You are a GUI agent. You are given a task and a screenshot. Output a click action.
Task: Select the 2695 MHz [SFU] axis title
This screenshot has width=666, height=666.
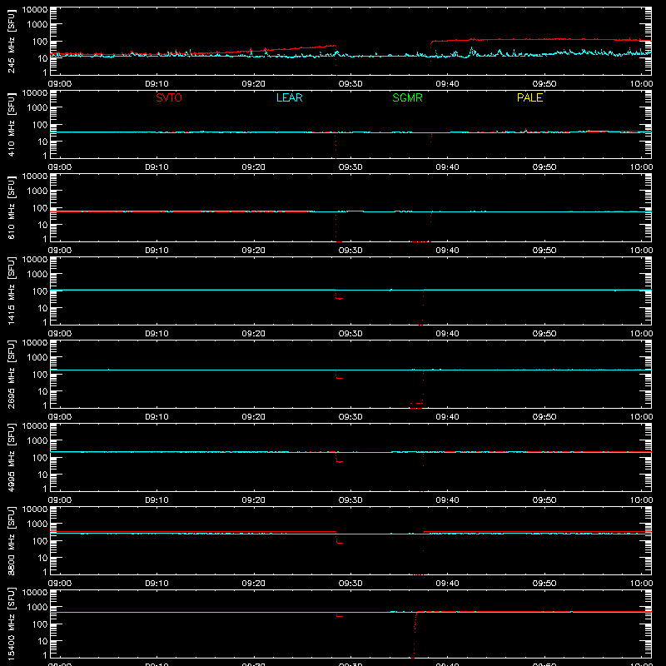click(x=12, y=375)
